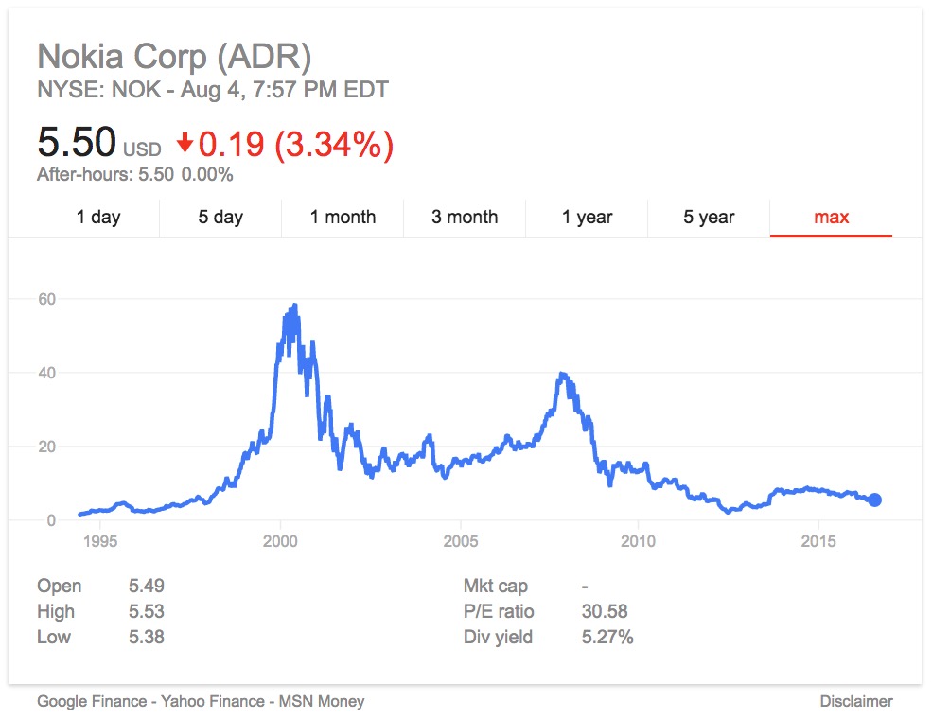Click the red down arrow price-change icon
Image resolution: width=932 pixels, height=719 pixels.
185,144
